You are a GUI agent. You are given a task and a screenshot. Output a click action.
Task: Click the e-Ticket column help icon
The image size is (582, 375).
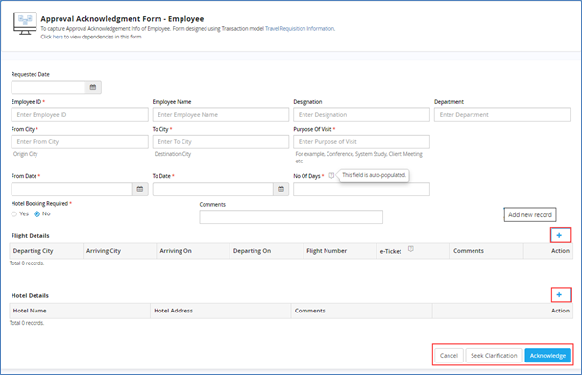tap(411, 249)
